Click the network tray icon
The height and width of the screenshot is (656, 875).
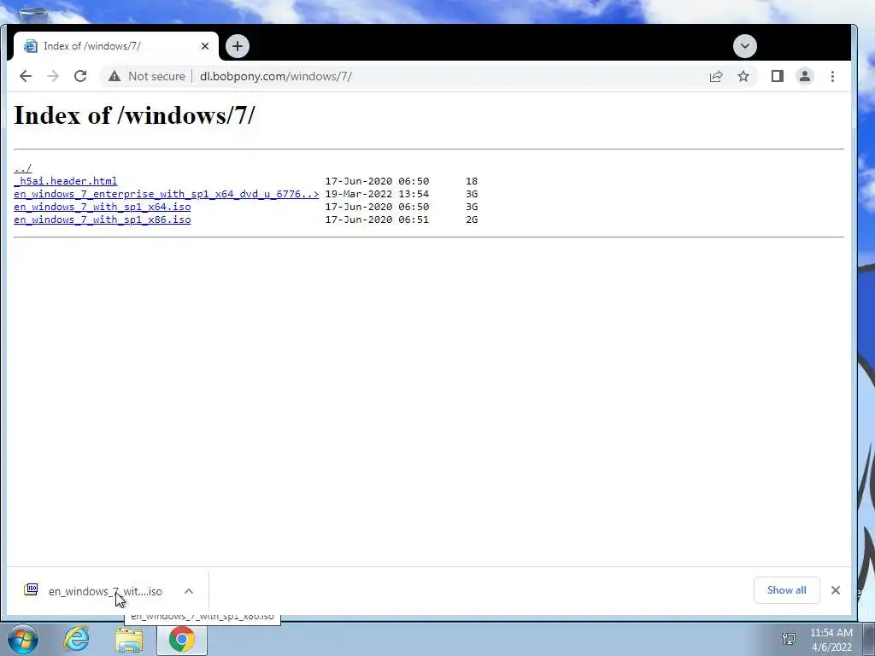[x=789, y=639]
